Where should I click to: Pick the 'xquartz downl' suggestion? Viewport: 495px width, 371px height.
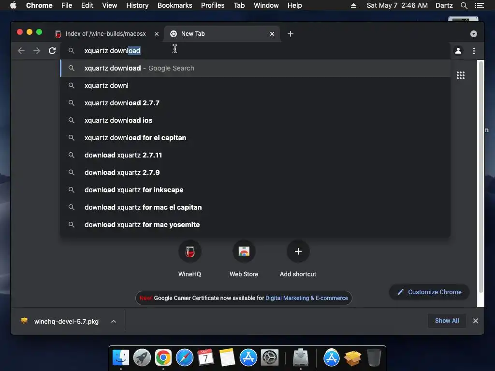coord(255,86)
